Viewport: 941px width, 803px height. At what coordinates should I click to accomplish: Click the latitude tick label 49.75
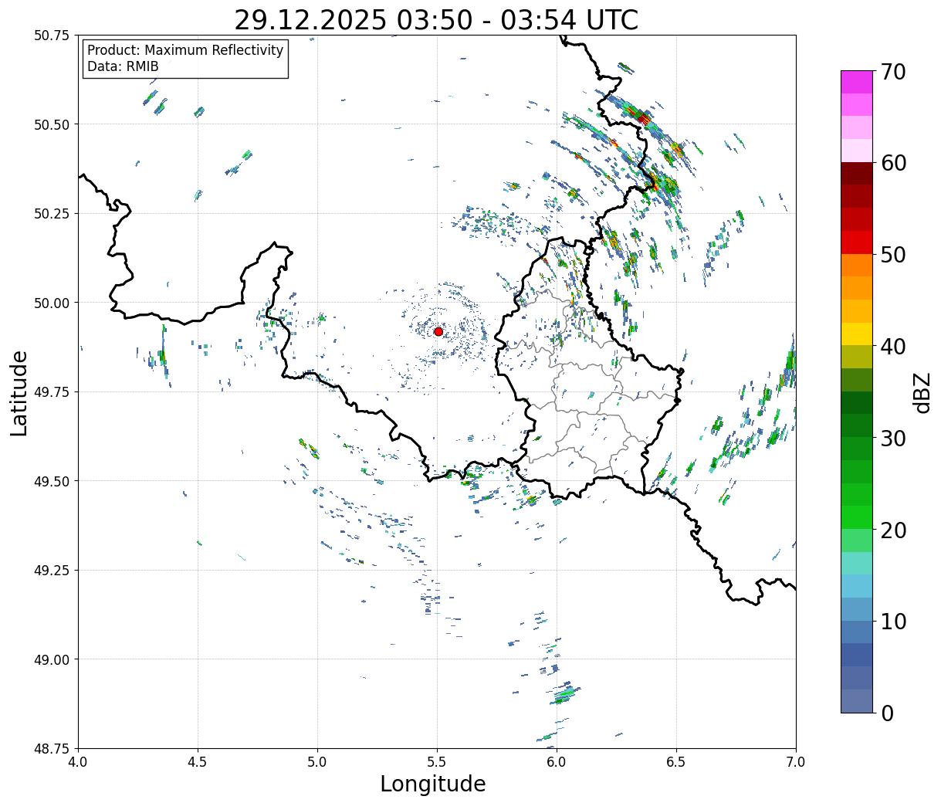click(x=52, y=392)
